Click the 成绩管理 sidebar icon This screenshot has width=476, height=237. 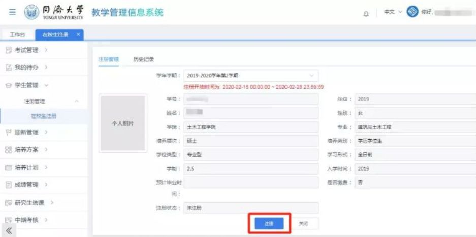coord(9,185)
